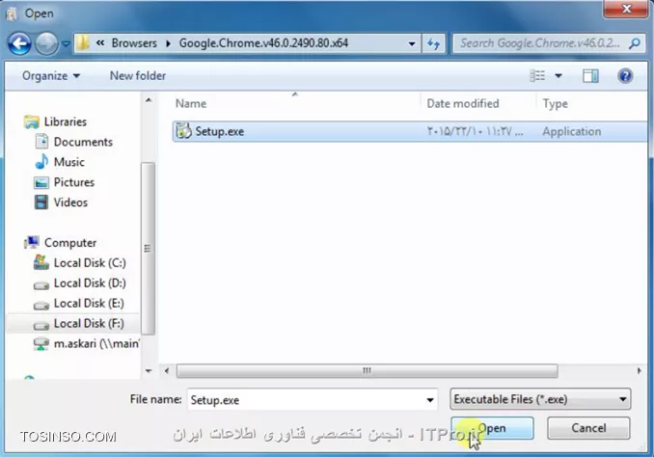The width and height of the screenshot is (654, 457).
Task: Show the preview pane icon
Action: pos(590,76)
